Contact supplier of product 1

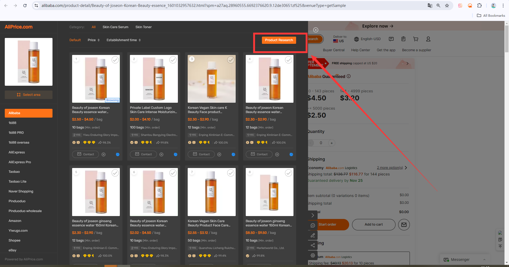tap(85, 154)
